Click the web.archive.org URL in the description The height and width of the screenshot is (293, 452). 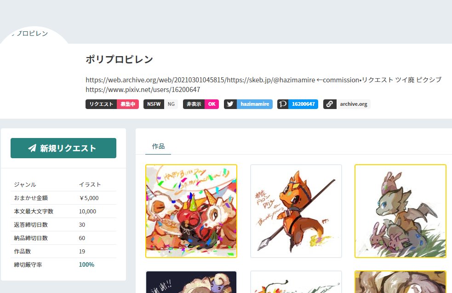(x=200, y=80)
